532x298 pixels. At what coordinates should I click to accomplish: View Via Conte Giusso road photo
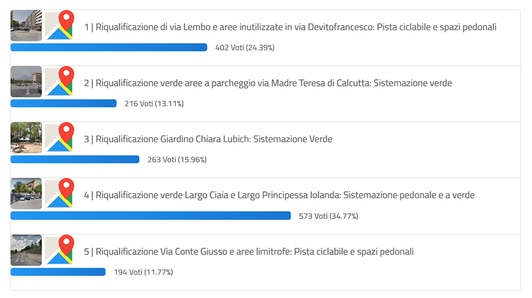(26, 250)
